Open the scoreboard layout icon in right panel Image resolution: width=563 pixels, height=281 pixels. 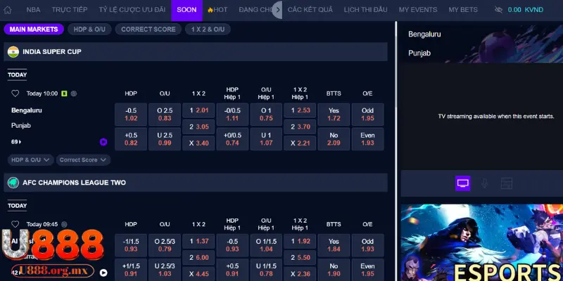tap(505, 183)
